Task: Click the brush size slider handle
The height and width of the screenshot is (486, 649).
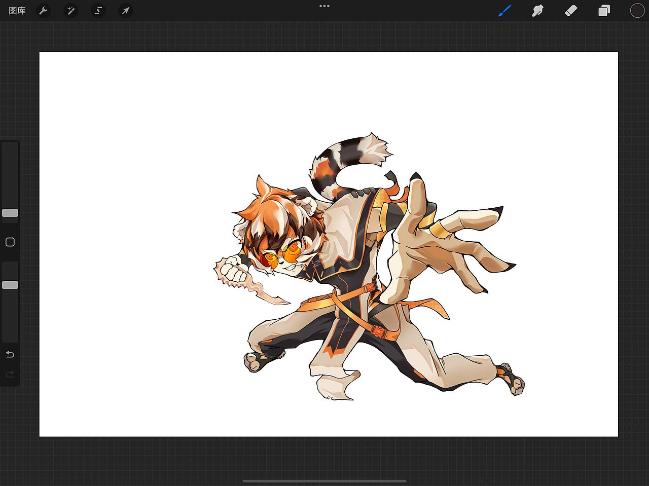Action: coord(10,213)
